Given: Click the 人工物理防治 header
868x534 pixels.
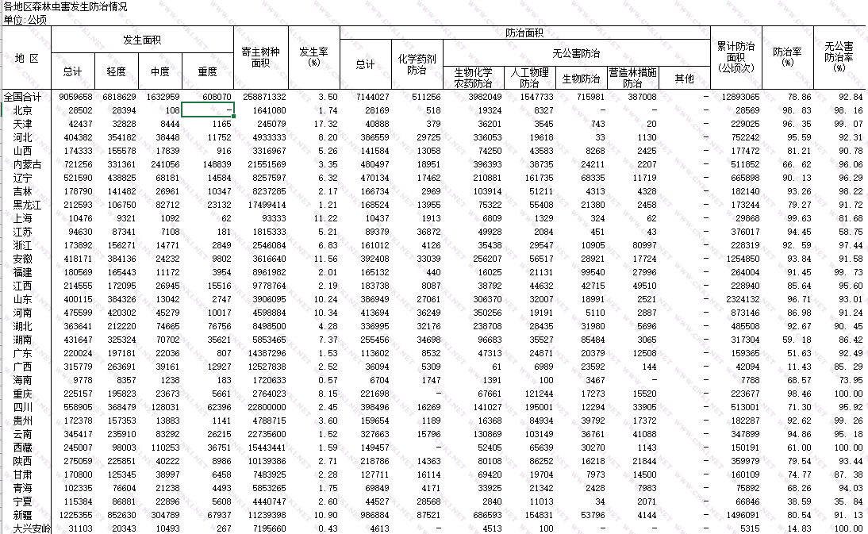Looking at the screenshot, I should tap(530, 78).
